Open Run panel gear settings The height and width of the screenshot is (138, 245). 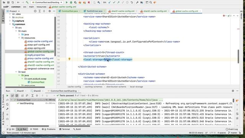pyautogui.click(x=233, y=91)
